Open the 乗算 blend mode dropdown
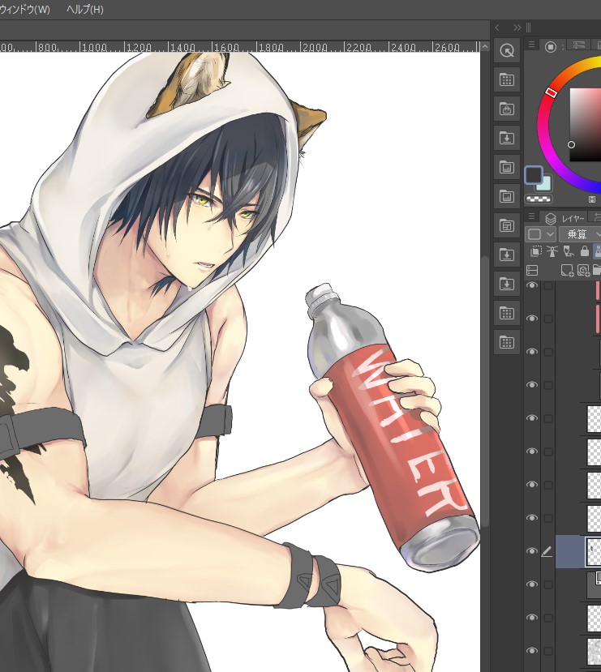The height and width of the screenshot is (672, 601). pyautogui.click(x=581, y=234)
